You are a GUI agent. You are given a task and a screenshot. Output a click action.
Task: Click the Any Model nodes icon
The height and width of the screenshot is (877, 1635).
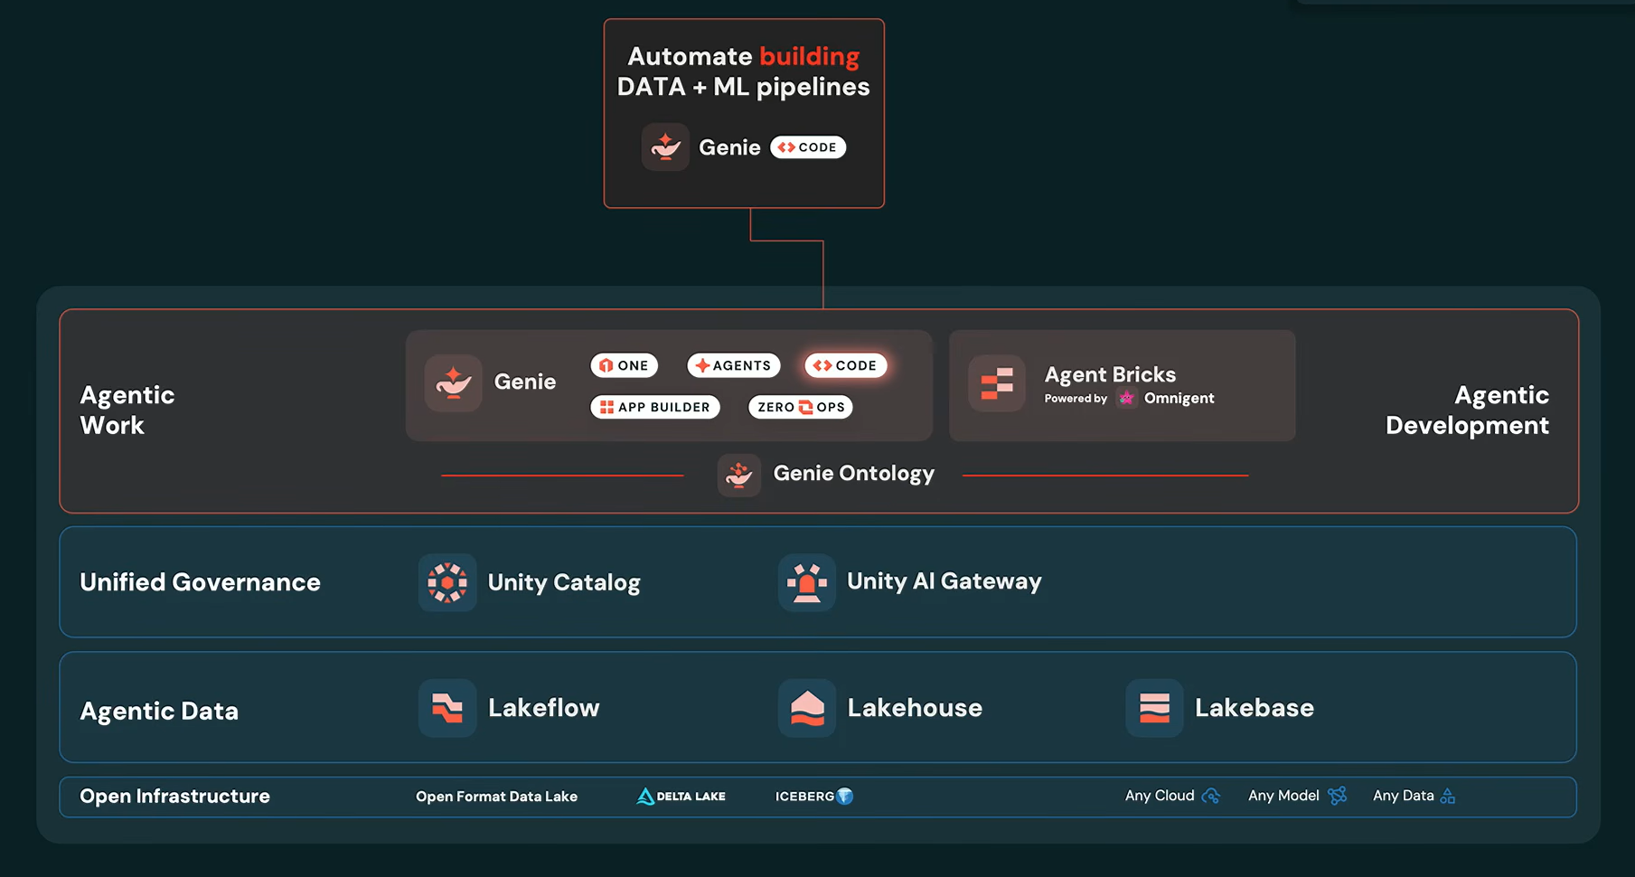point(1338,796)
